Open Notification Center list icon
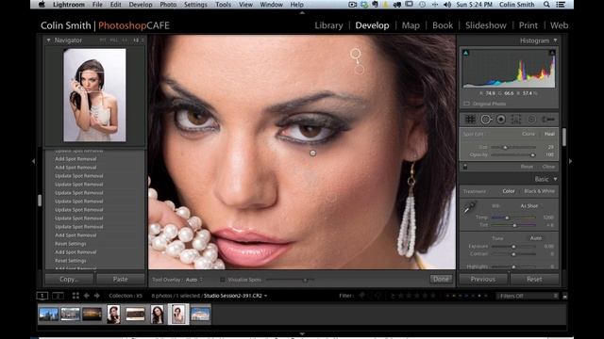This screenshot has height=339, width=604. (561, 5)
